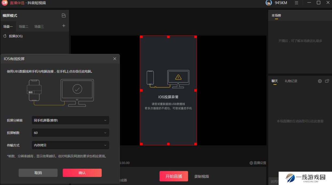This screenshot has height=185, width=332.
Task: Expand the 投屏分辨率 dropdown
Action: point(70,120)
